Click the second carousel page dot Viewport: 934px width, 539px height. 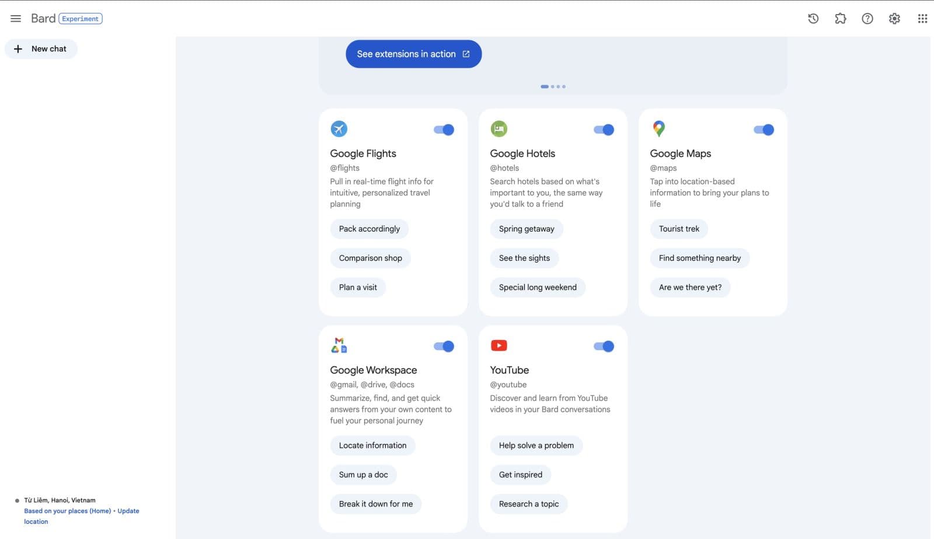tap(552, 86)
